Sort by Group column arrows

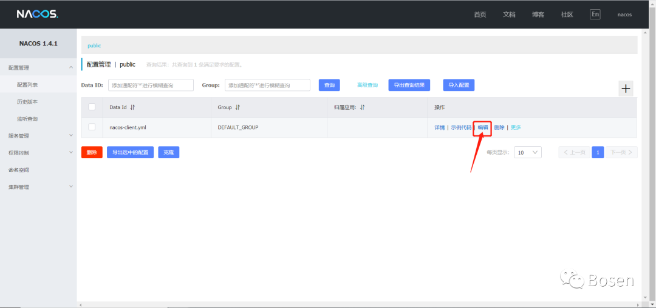237,107
